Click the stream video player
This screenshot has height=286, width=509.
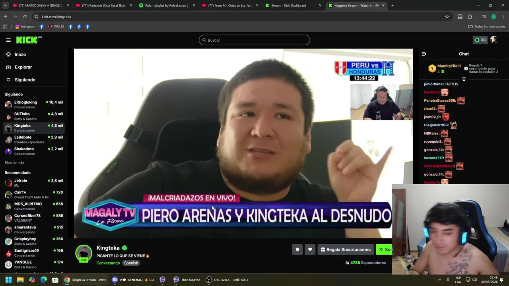coord(243,143)
